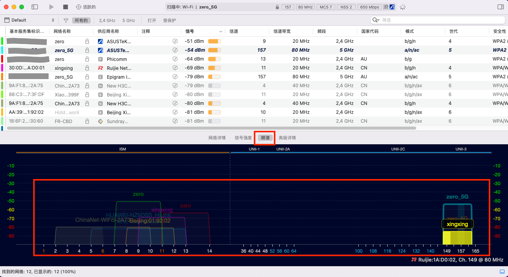Toggle the 受保护 security filter
This screenshot has height=277, width=508.
coord(169,20)
